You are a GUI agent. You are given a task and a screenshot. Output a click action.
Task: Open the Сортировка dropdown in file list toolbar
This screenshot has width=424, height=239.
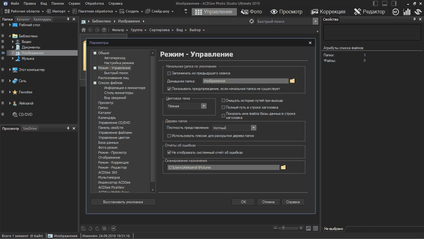pyautogui.click(x=161, y=30)
